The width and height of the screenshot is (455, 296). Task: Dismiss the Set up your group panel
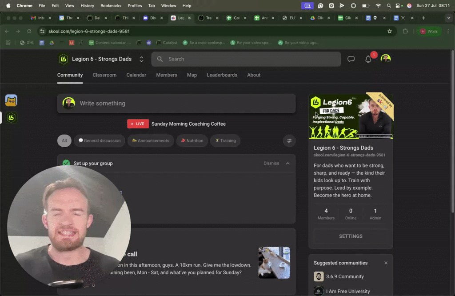(x=271, y=164)
